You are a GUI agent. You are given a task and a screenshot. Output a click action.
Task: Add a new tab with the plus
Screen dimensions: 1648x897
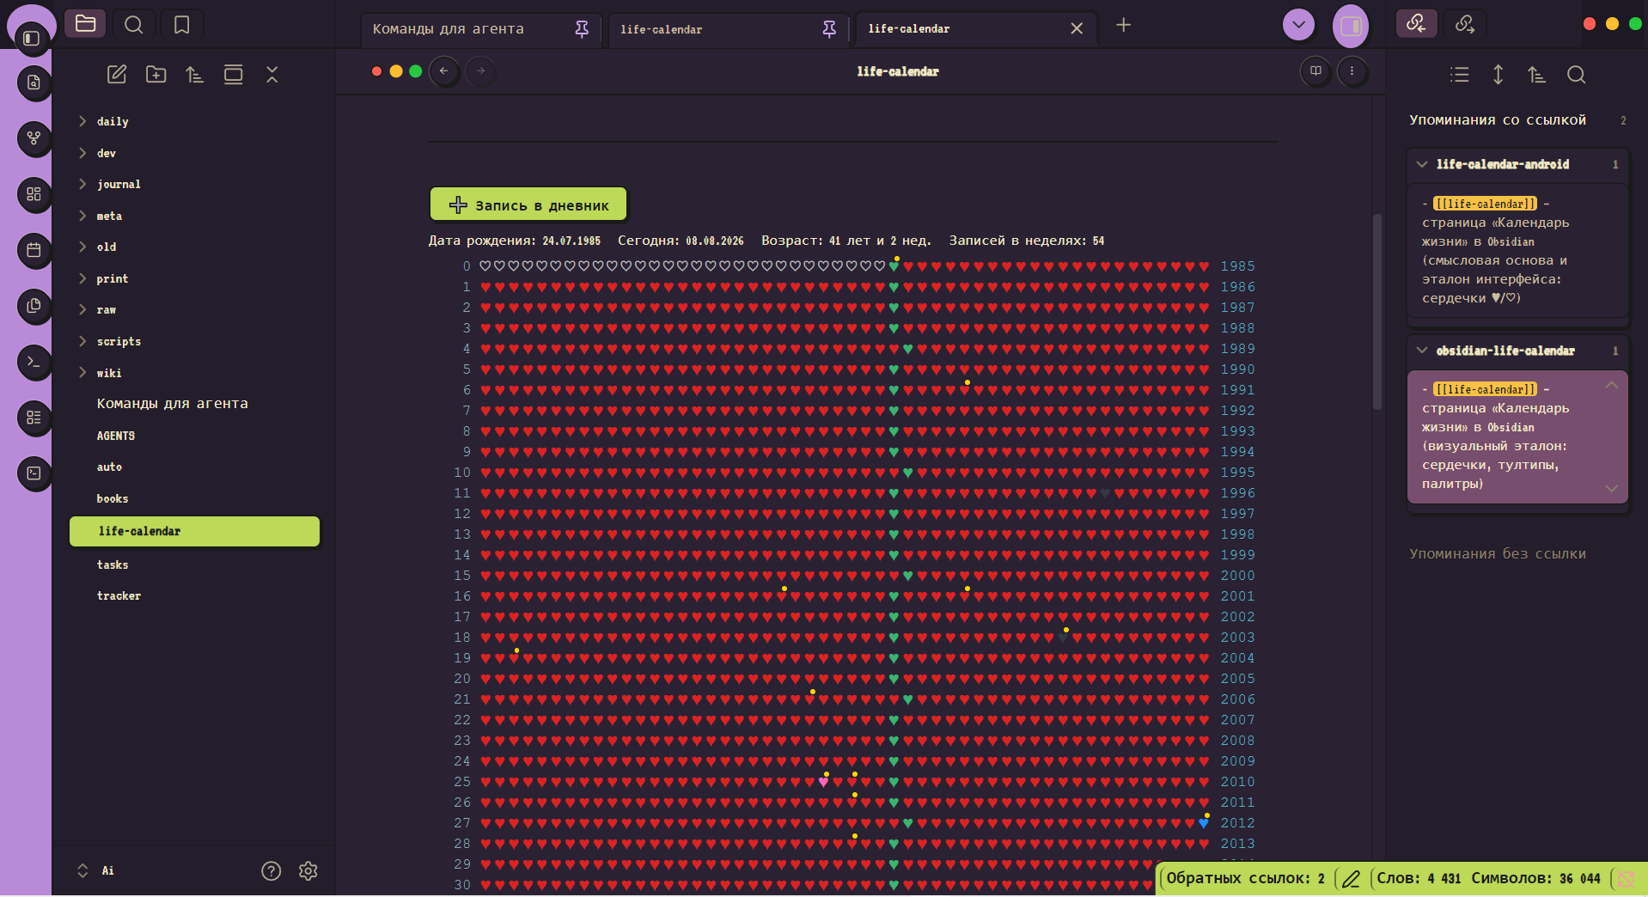click(1123, 25)
